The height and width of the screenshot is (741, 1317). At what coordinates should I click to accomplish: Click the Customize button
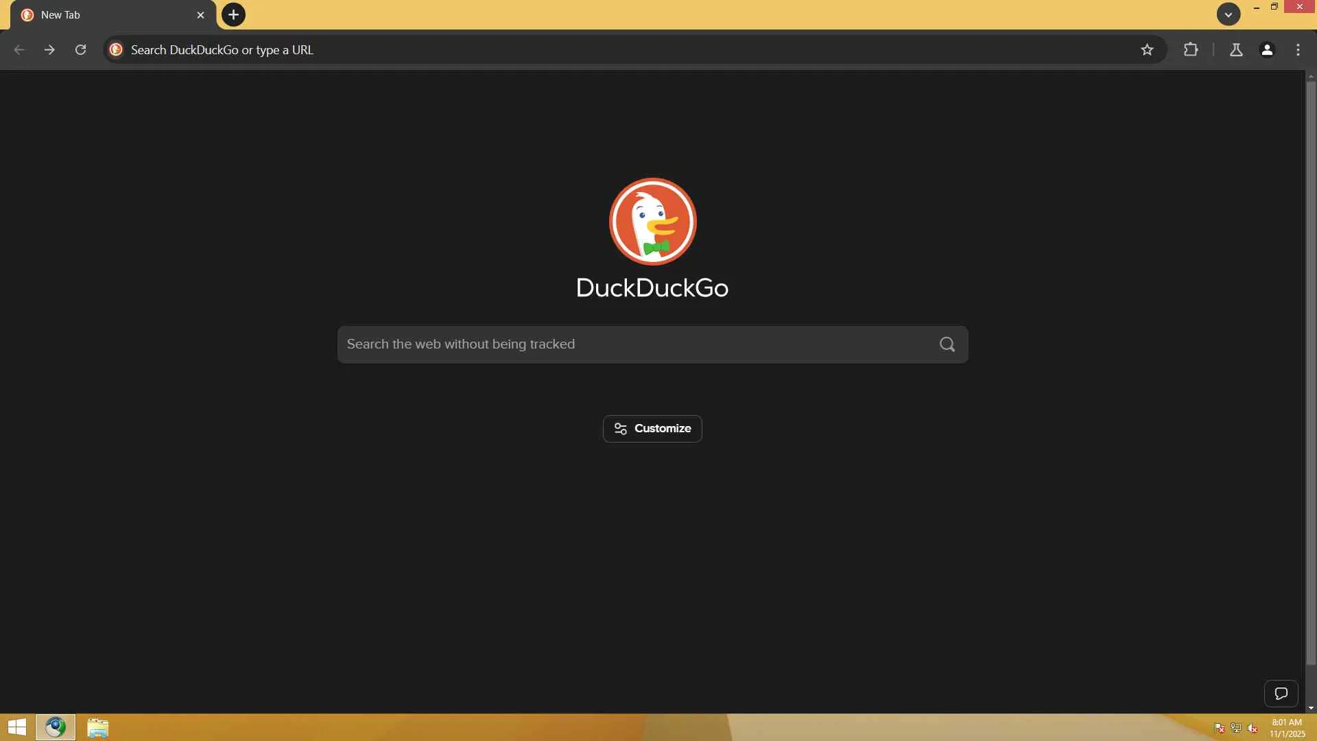coord(652,429)
